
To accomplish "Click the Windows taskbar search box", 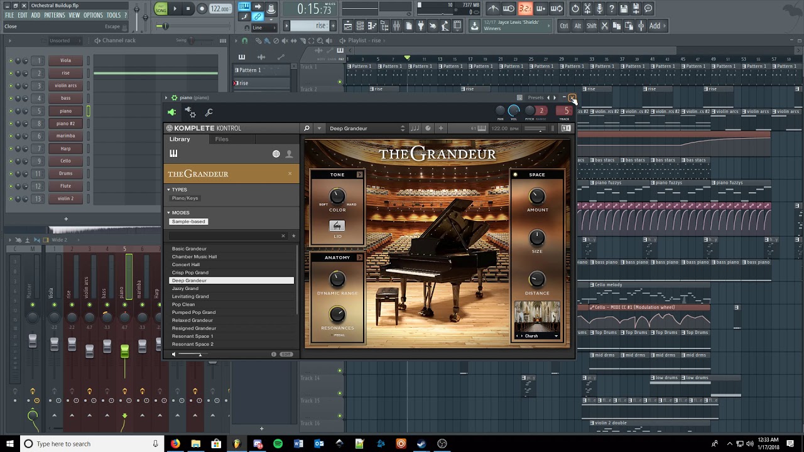I will [92, 444].
